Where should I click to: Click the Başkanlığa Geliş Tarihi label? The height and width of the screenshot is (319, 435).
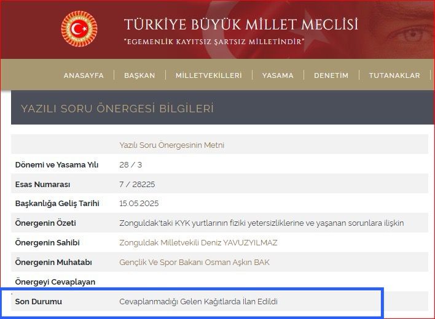57,204
